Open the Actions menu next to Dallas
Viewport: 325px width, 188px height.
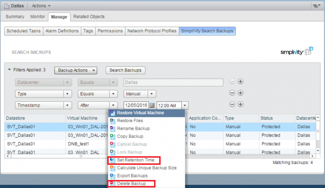click(41, 6)
